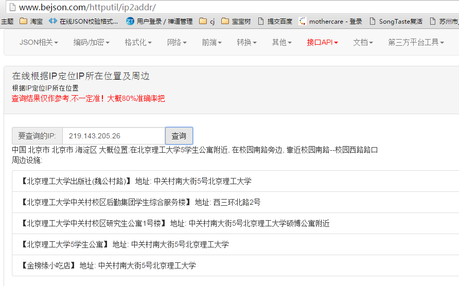Expand the 转换 dropdown menu
The width and height of the screenshot is (459, 286).
247,43
